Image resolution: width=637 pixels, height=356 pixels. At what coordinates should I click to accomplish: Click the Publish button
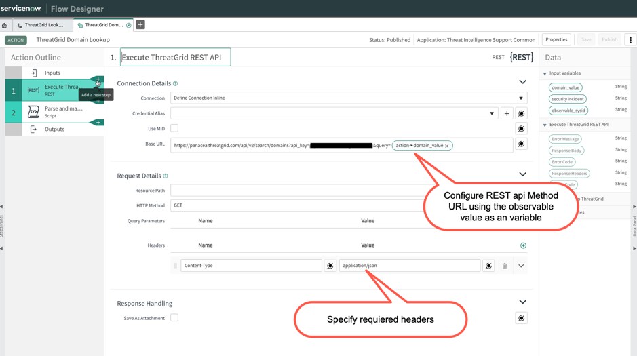coord(609,40)
